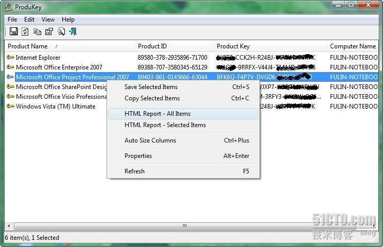Choose Copy Selected Items from context menu
Image resolution: width=383 pixels, height=247 pixels.
pyautogui.click(x=183, y=98)
